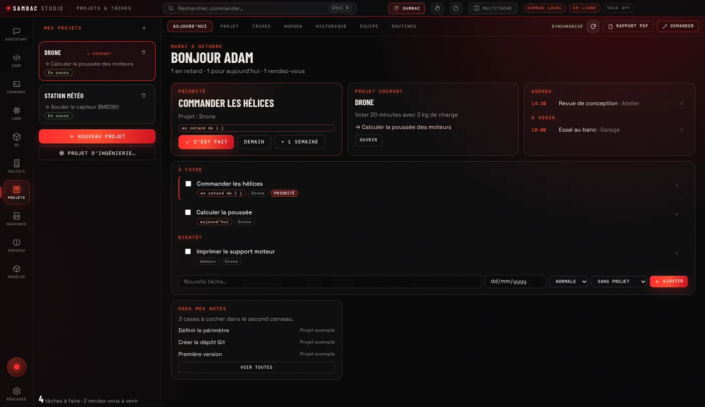Image resolution: width=705 pixels, height=407 pixels.
Task: Open the 3D section icon
Action: (17, 140)
